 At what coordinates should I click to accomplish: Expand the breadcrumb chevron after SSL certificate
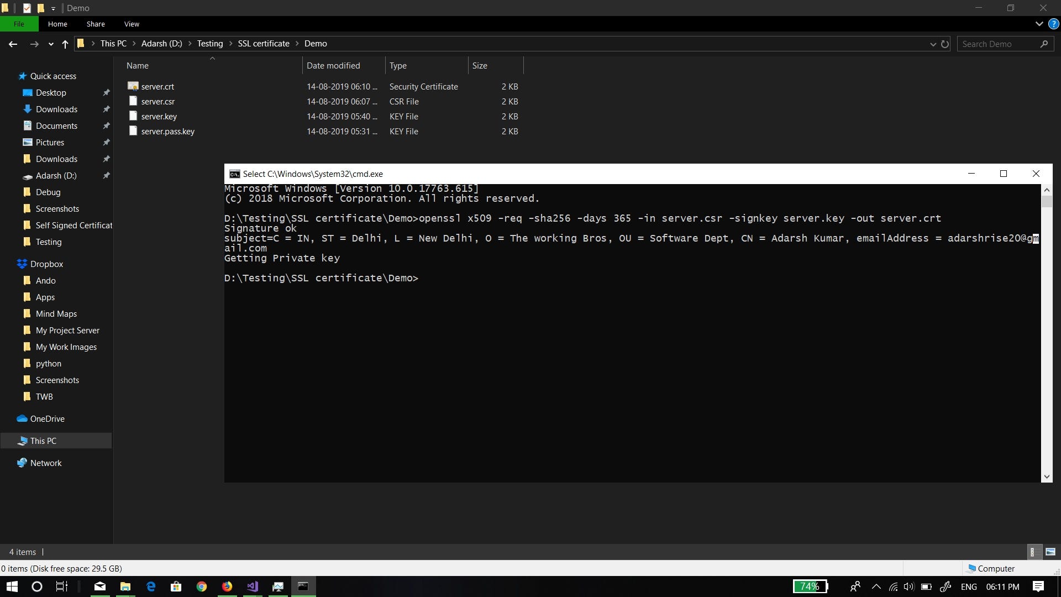pyautogui.click(x=298, y=43)
